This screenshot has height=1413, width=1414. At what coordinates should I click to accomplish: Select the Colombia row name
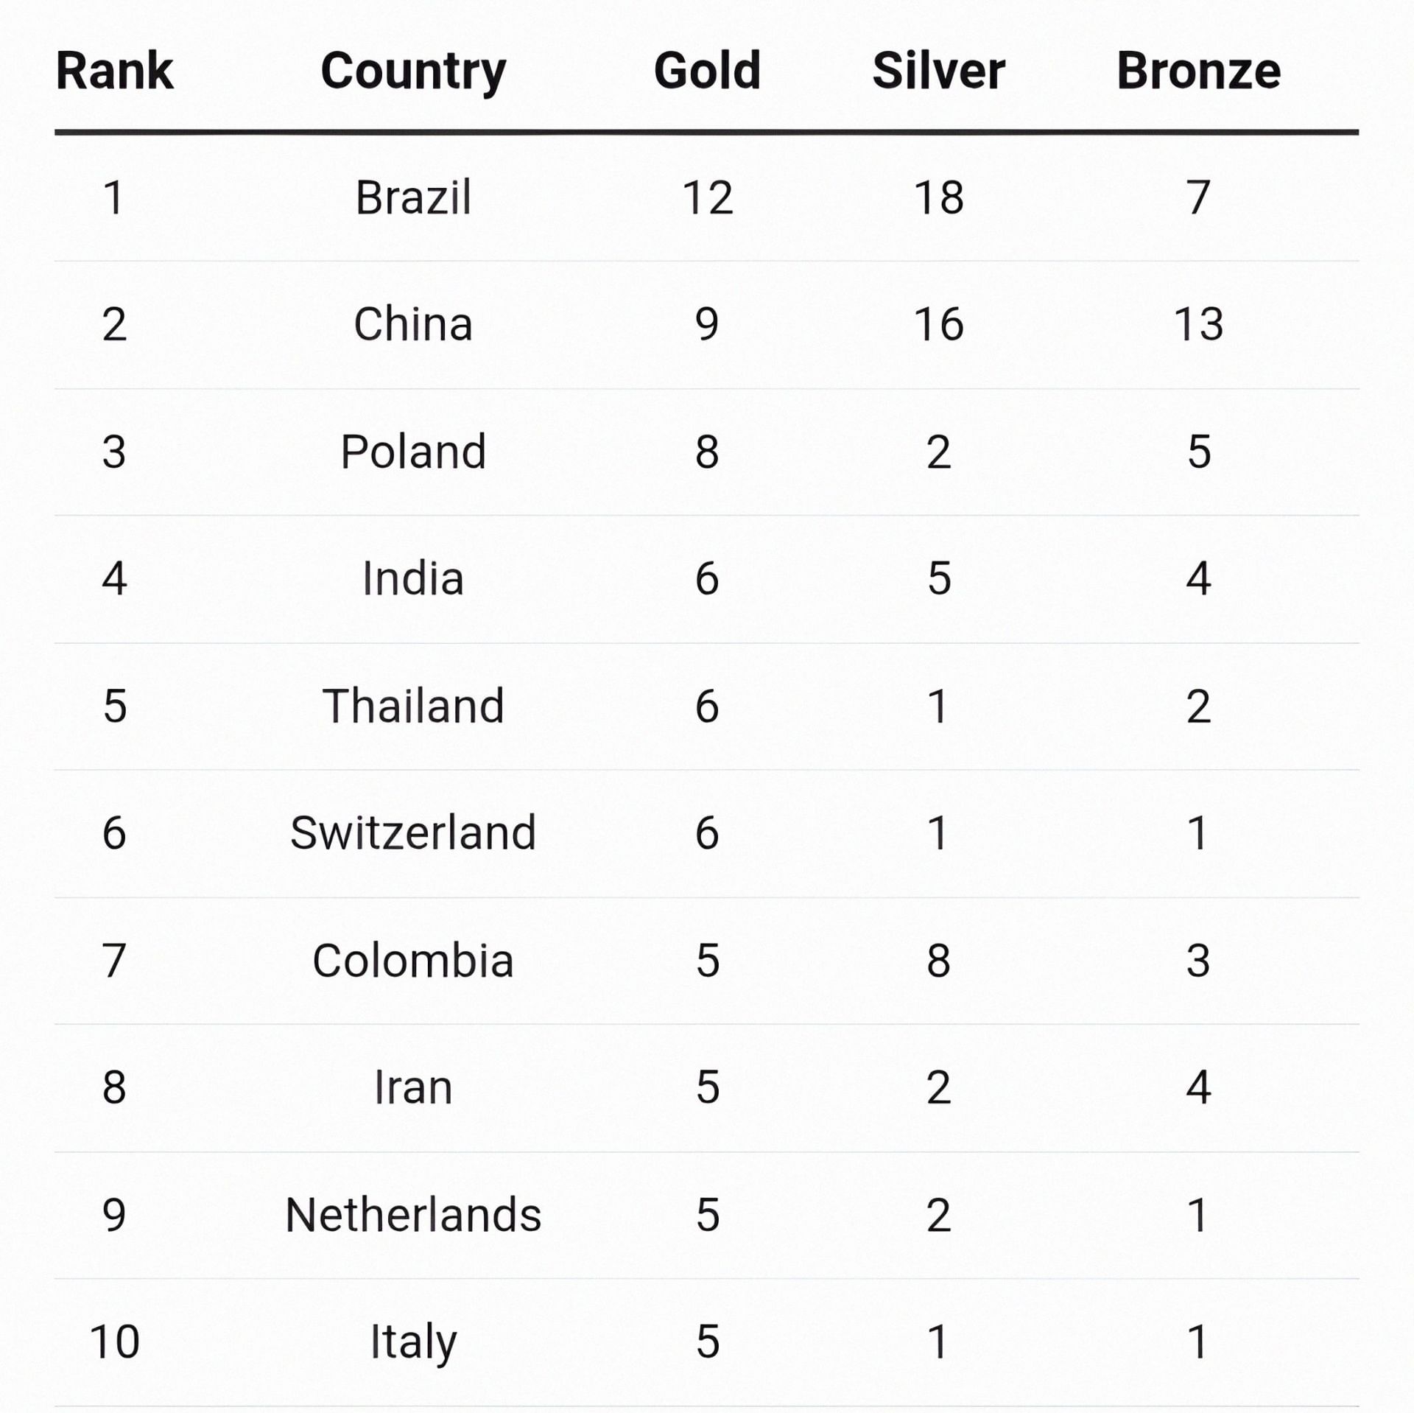tap(413, 961)
